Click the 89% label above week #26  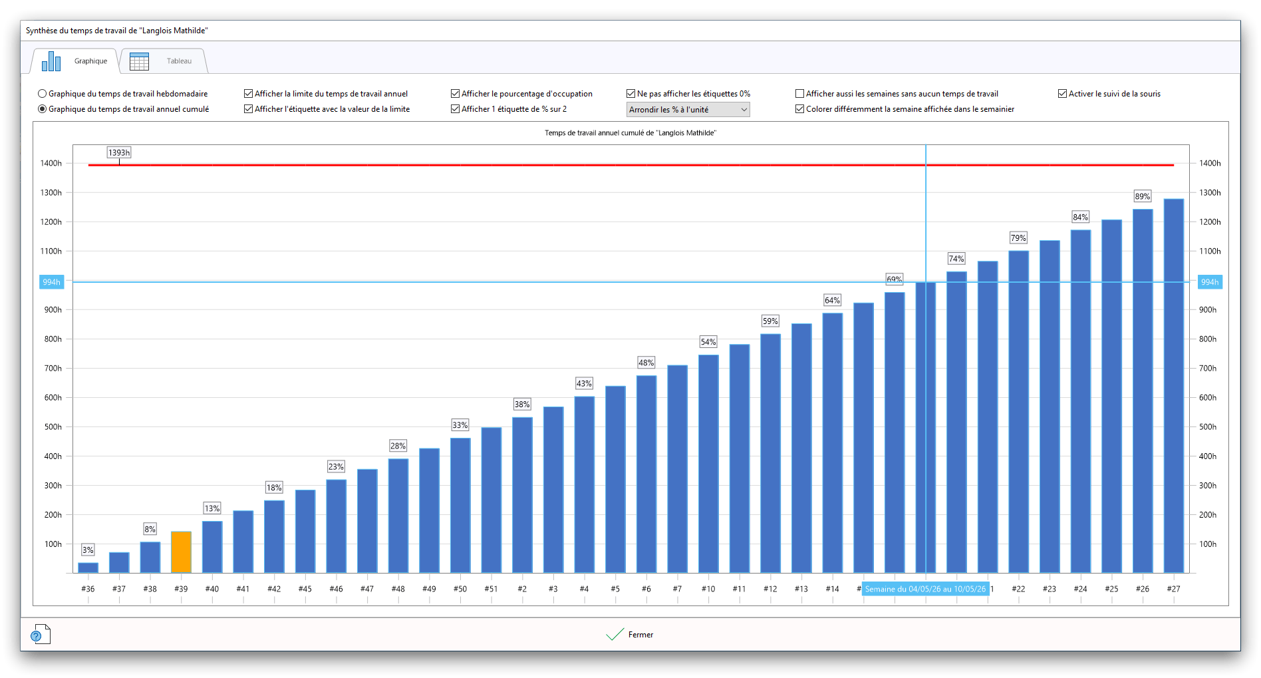click(1142, 196)
